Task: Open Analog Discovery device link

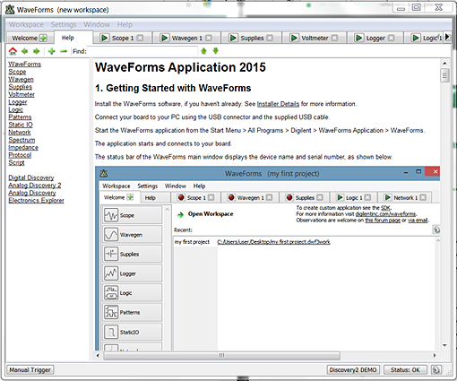Action: click(x=32, y=193)
